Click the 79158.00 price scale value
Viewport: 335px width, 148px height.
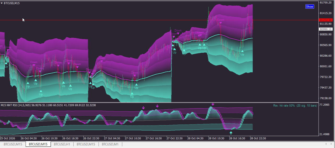point(326,98)
